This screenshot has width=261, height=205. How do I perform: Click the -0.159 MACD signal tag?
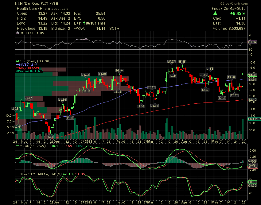[252, 167]
